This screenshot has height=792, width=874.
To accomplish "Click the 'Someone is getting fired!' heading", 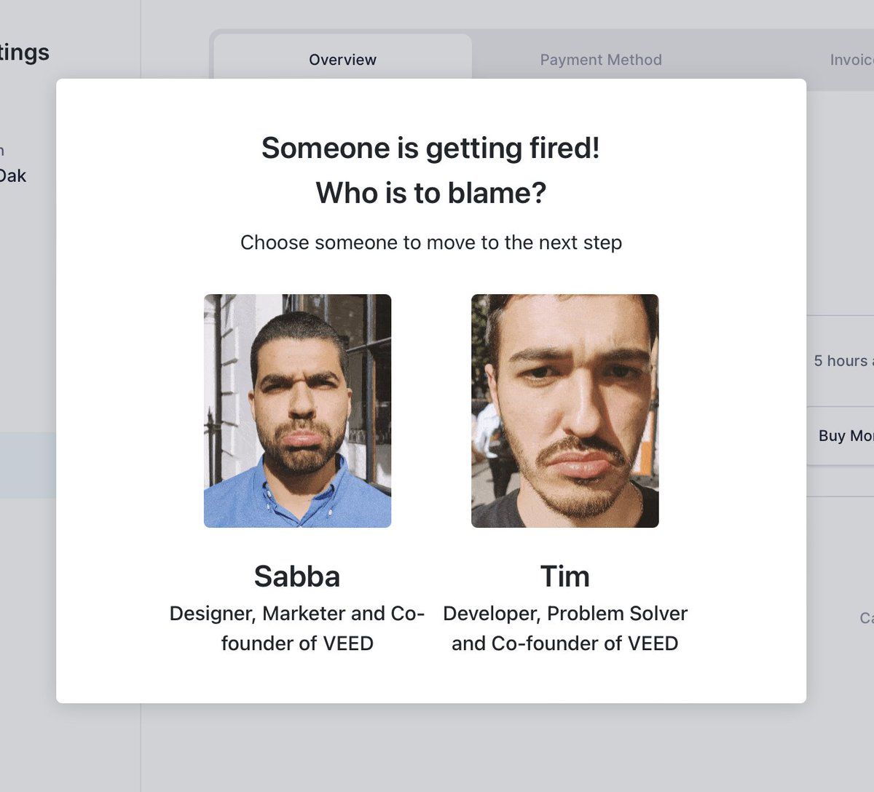I will pos(430,148).
